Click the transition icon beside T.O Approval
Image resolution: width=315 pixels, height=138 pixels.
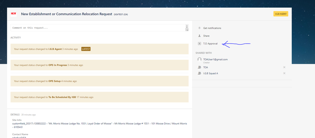pyautogui.click(x=199, y=43)
